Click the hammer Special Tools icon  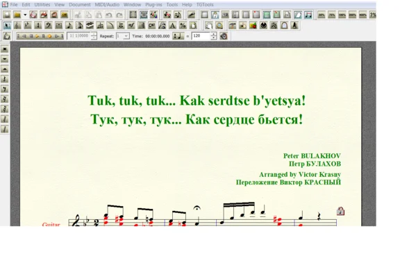[x=232, y=26]
